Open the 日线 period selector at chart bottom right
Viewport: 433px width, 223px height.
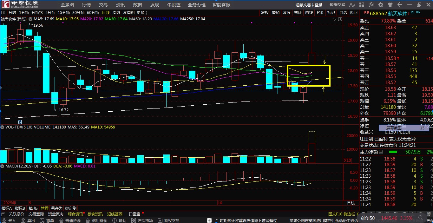click(x=351, y=203)
